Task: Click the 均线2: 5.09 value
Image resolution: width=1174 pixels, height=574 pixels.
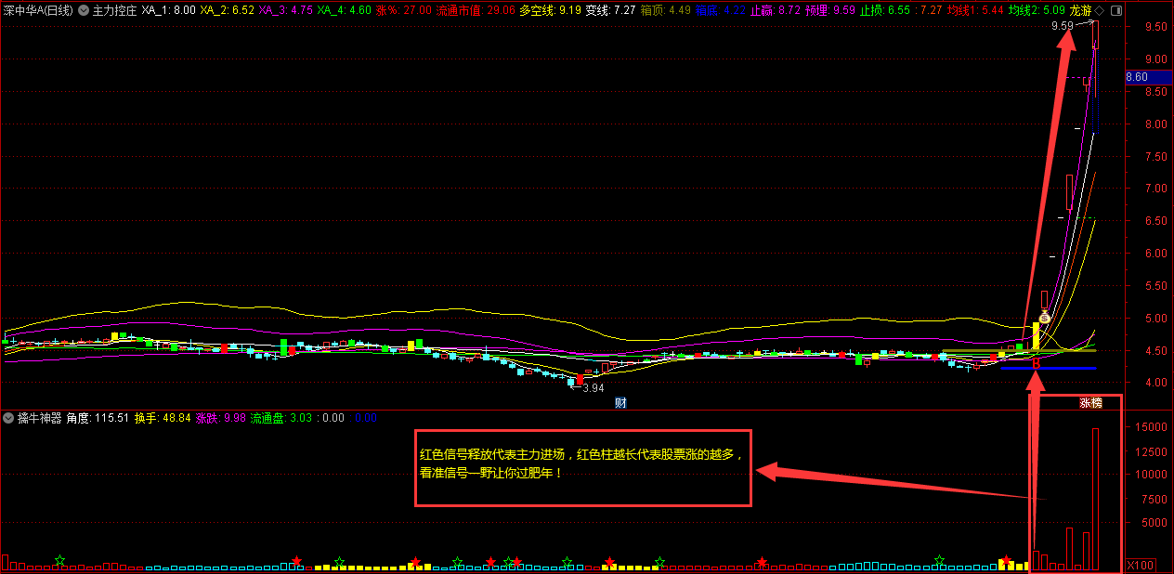Action: [1037, 10]
